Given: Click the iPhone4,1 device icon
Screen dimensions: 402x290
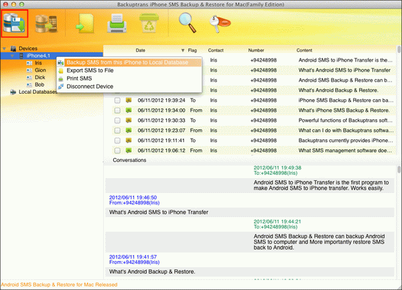Looking at the screenshot, I should (x=21, y=56).
